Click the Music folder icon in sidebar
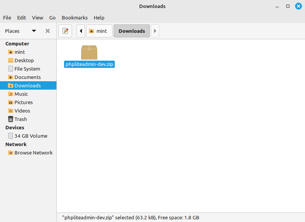Image resolution: width=305 pixels, height=222 pixels. click(x=11, y=94)
